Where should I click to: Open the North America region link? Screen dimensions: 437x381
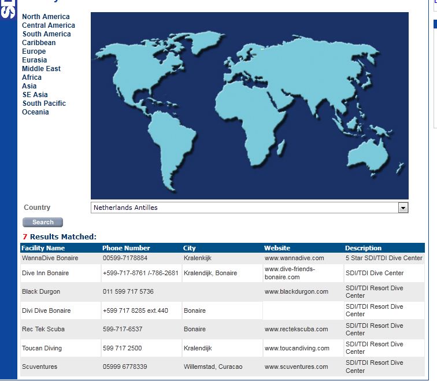coord(46,17)
